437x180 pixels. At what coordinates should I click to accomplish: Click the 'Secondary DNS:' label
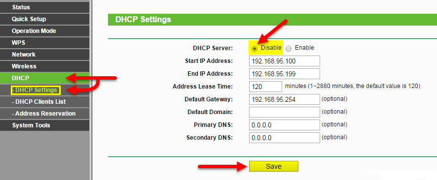click(x=210, y=138)
